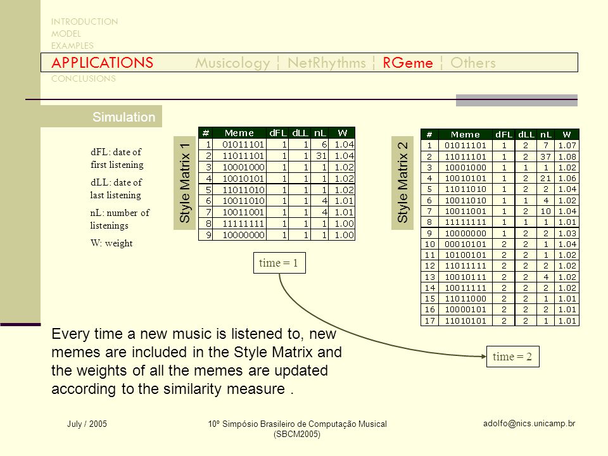The image size is (608, 456).
Task: Click weight 1.07 in Style Matrix 2
Action: [x=567, y=146]
